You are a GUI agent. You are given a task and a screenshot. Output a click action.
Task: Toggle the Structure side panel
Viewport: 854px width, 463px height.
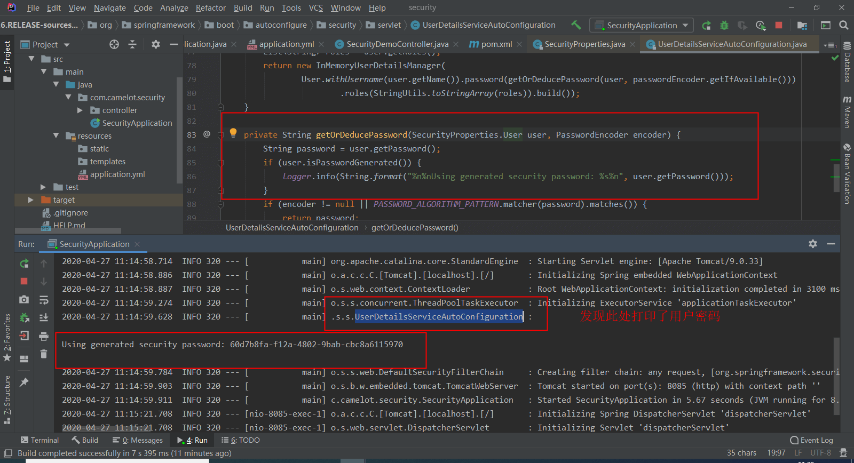coord(7,400)
